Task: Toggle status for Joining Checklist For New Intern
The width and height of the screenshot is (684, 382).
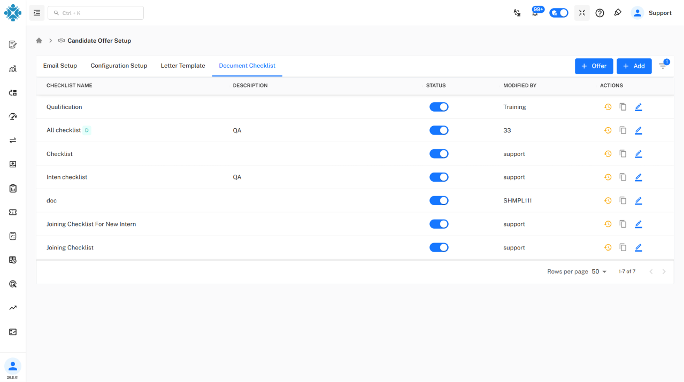Action: [x=439, y=224]
